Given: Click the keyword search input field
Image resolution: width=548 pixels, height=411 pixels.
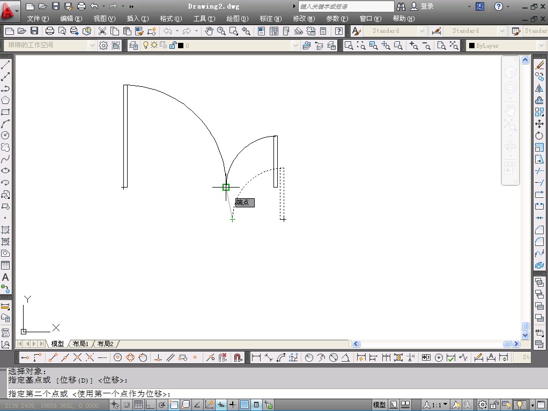Looking at the screenshot, I should 346,6.
